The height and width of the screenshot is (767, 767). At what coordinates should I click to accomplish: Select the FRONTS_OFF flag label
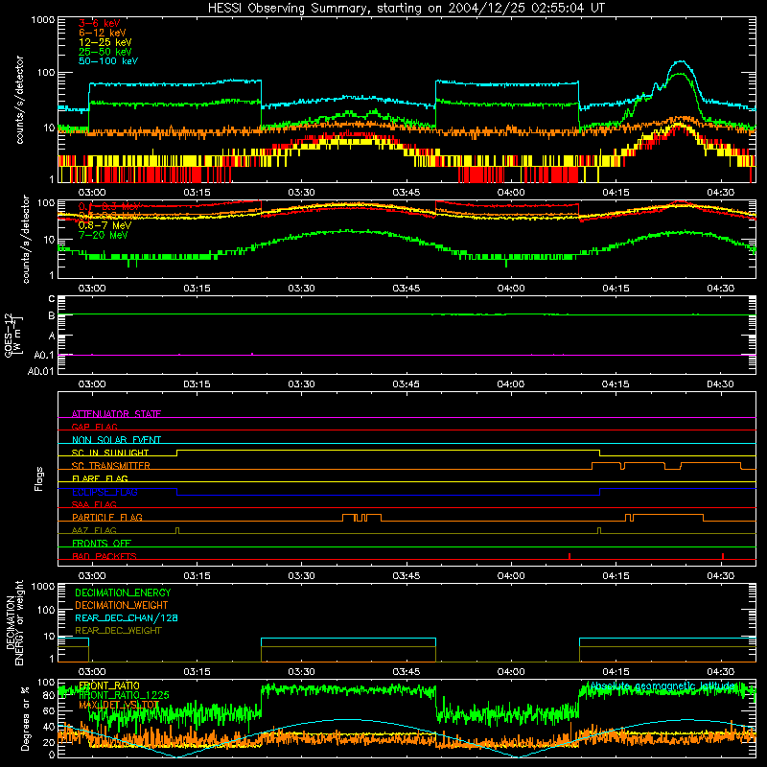click(x=101, y=543)
